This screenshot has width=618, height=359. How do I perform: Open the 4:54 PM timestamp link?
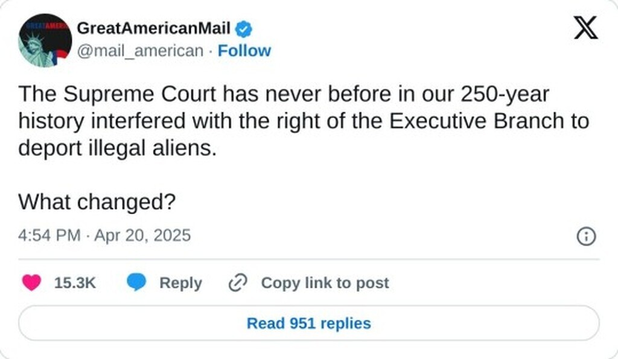point(49,235)
